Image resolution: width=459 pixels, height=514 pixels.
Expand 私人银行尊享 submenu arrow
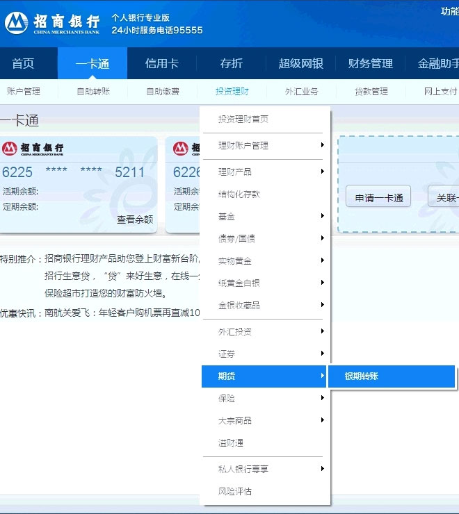[x=323, y=468]
